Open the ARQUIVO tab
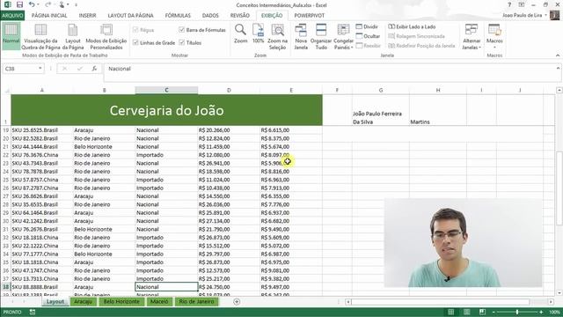This screenshot has height=317, width=563. click(x=12, y=16)
